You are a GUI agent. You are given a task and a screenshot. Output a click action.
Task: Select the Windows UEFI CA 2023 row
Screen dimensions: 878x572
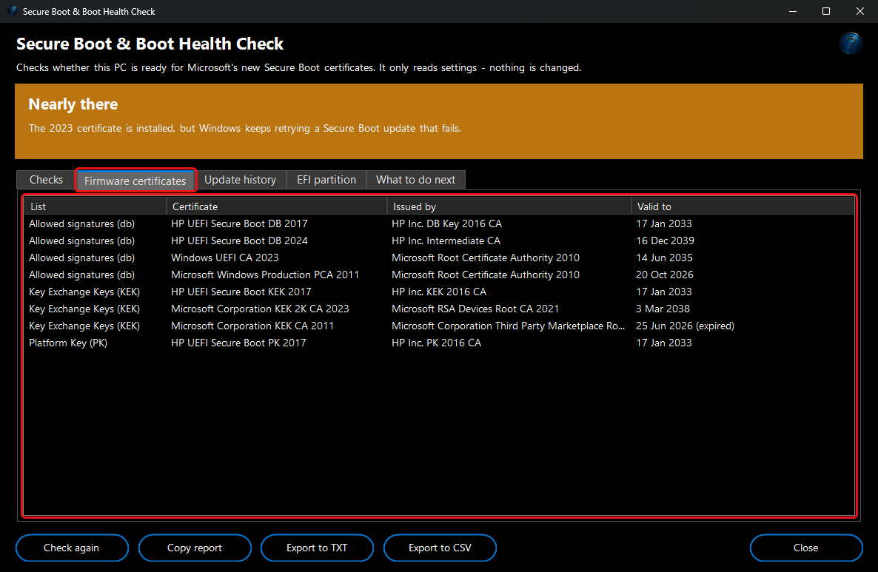[x=439, y=258]
